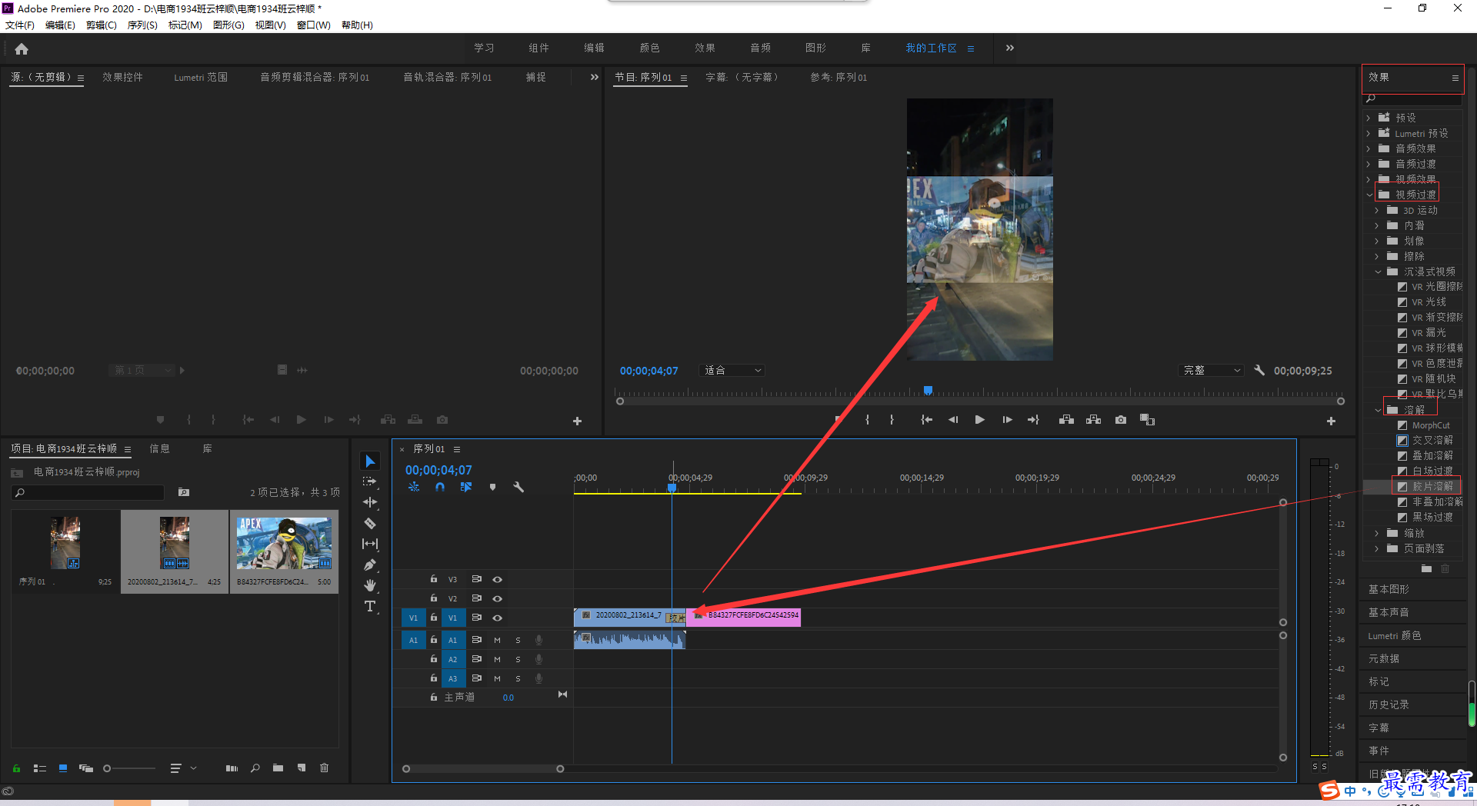
Task: Open the 窗口(W) menu
Action: click(314, 25)
